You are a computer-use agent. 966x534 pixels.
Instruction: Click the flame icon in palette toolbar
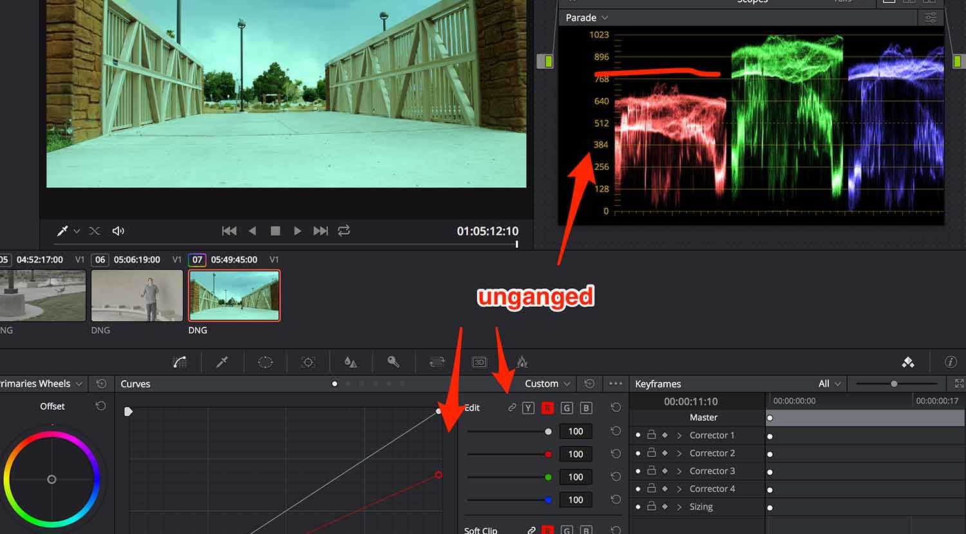pyautogui.click(x=522, y=362)
